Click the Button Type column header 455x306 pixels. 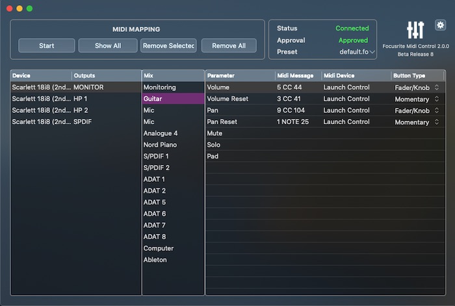tap(417, 75)
